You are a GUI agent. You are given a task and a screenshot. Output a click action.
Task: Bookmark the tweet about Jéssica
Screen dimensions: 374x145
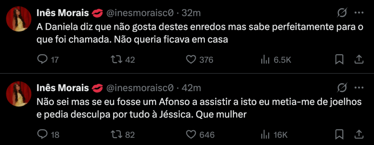339,134
